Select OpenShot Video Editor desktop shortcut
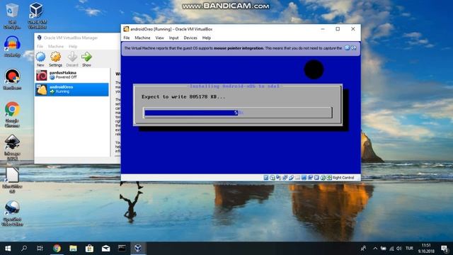Viewport: 453px width, 255px height. point(12,213)
